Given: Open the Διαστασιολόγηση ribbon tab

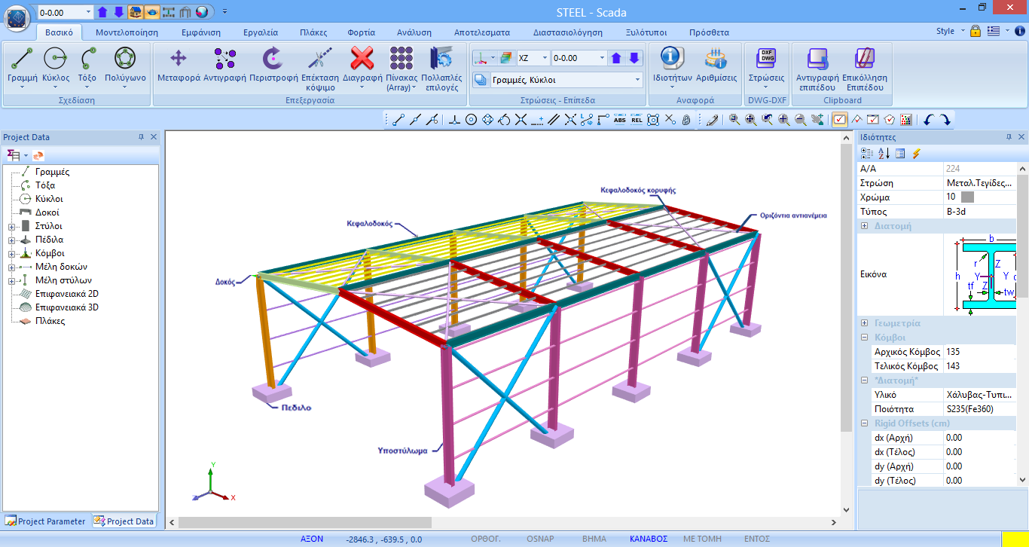Looking at the screenshot, I should click(x=568, y=32).
